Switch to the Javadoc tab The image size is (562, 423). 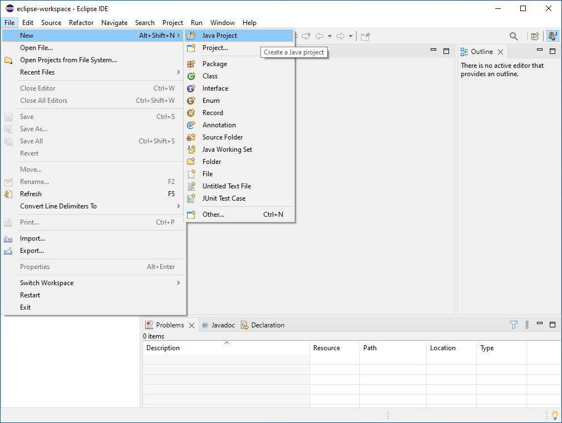point(218,325)
